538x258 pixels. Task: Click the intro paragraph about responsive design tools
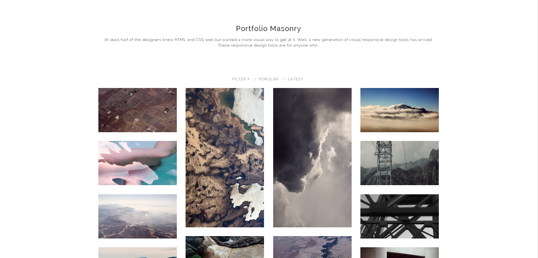pyautogui.click(x=268, y=43)
